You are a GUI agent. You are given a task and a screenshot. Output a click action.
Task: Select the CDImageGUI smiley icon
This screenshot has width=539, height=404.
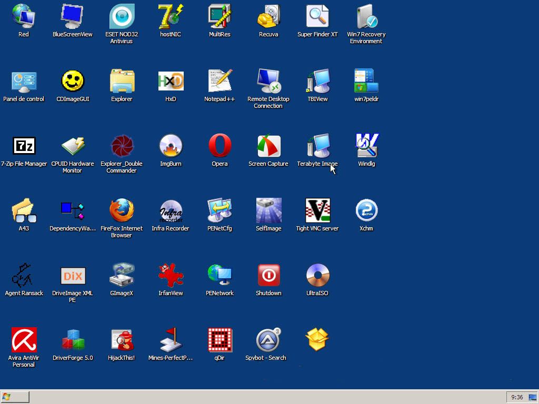click(72, 82)
